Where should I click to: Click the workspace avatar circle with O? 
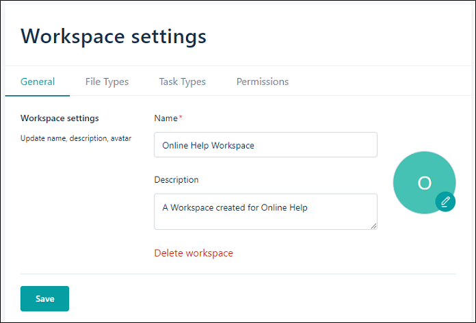point(424,183)
